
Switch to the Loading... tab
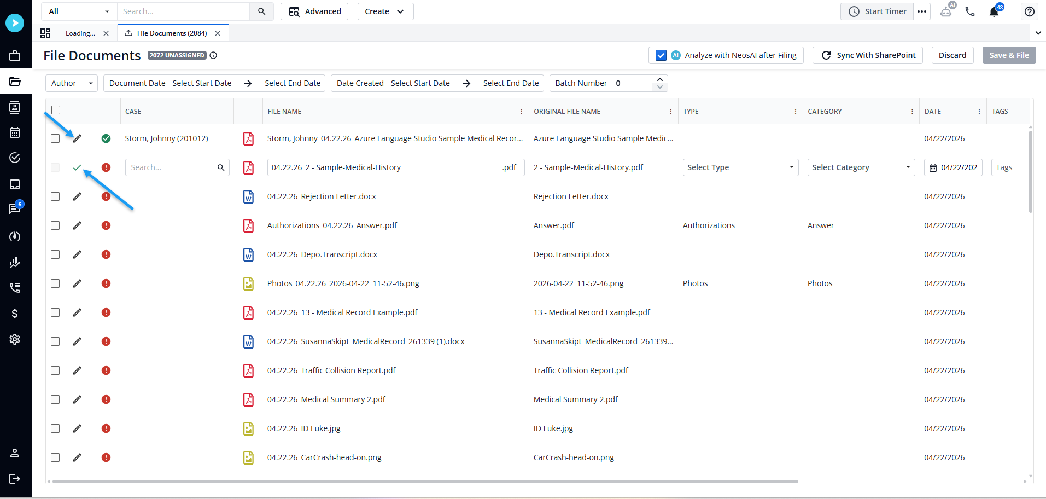tap(80, 33)
